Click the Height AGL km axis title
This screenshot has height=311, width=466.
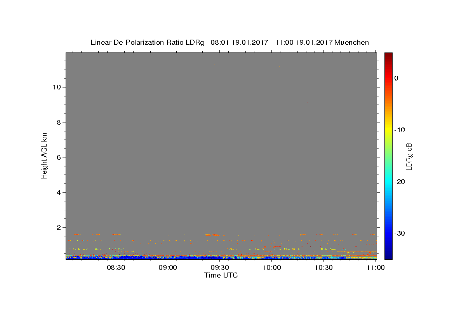[45, 155]
